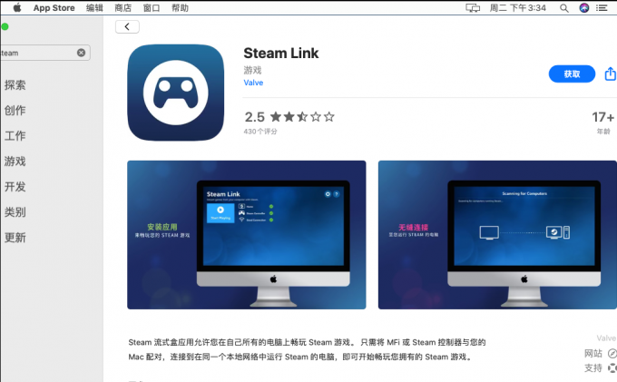The width and height of the screenshot is (617, 382).
Task: Share the app via share icon
Action: tap(611, 73)
